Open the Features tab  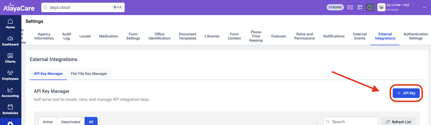tap(279, 36)
